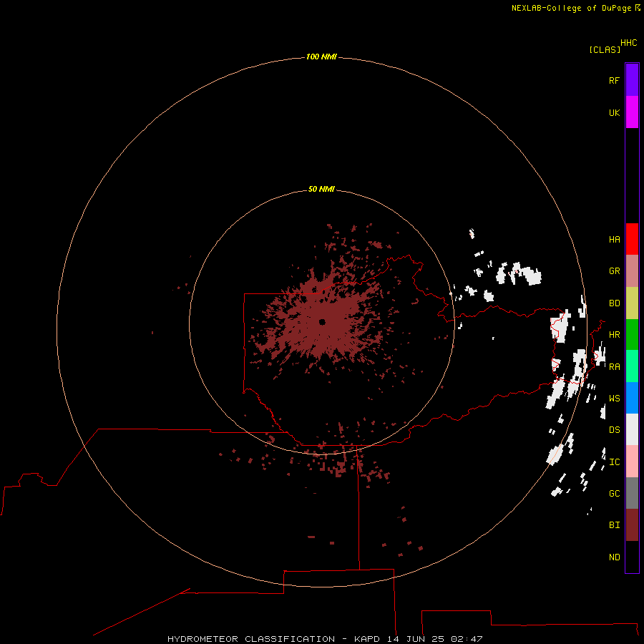Select the GC gray legend swatch
This screenshot has height=644, width=644.
[632, 493]
